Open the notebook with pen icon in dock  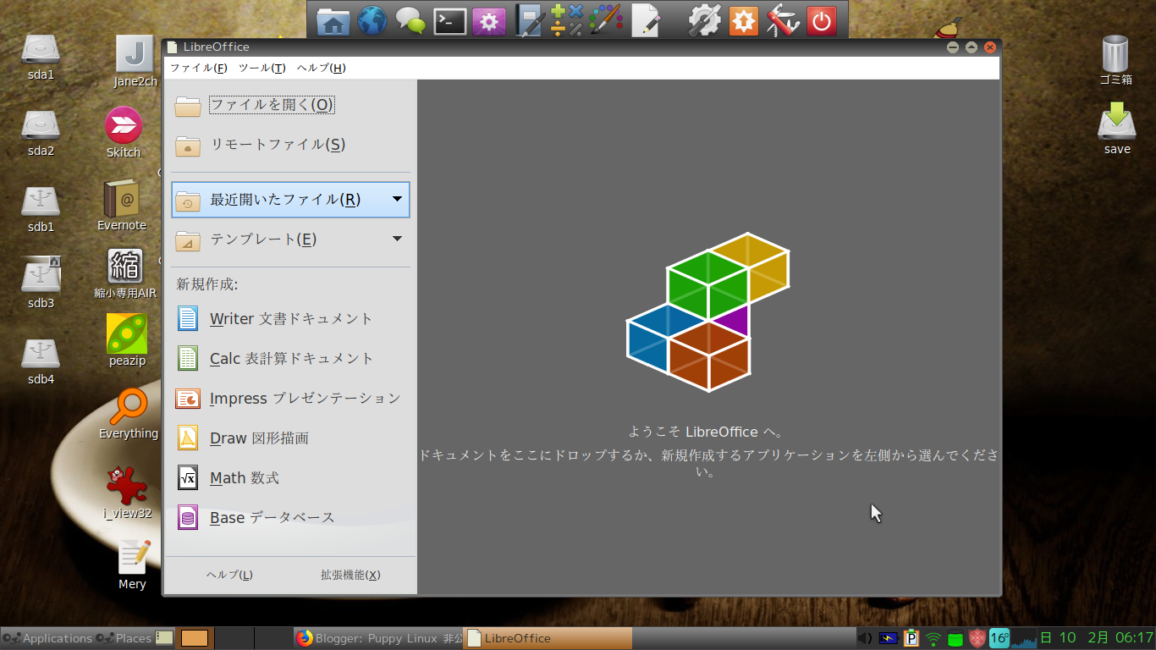(531, 20)
